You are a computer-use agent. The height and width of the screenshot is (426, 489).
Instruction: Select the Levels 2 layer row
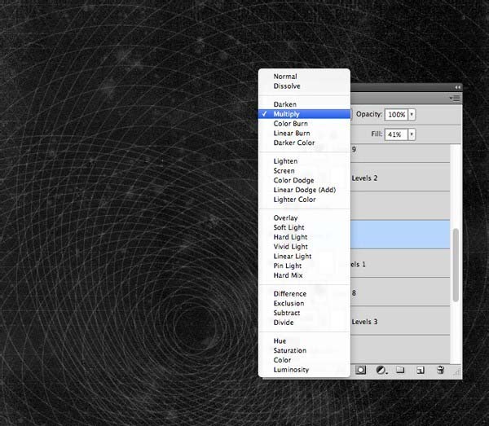tap(400, 177)
